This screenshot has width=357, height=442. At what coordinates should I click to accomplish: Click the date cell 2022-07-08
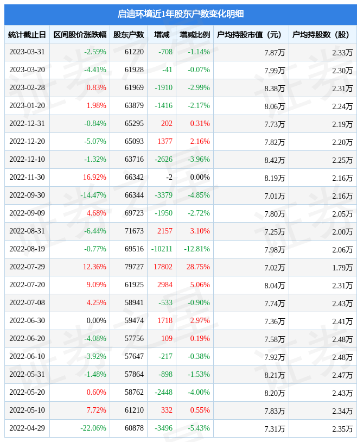pos(27,303)
